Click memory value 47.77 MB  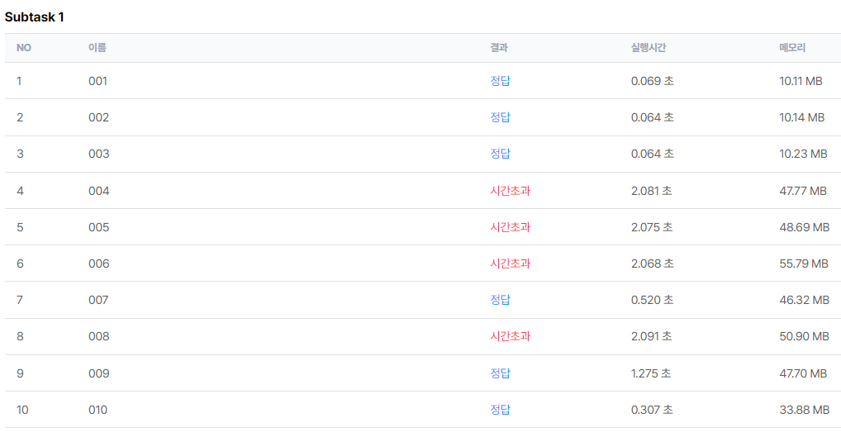pyautogui.click(x=803, y=191)
